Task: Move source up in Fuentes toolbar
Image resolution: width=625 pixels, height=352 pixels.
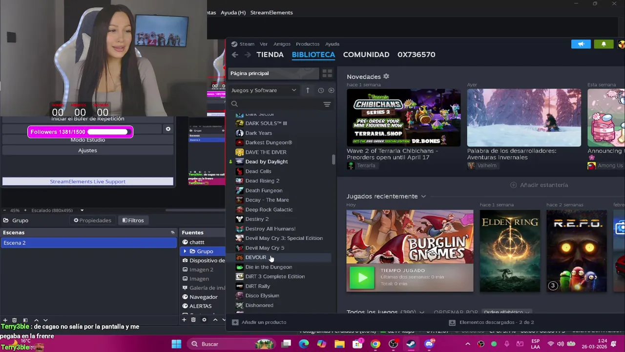Action: pos(215,320)
